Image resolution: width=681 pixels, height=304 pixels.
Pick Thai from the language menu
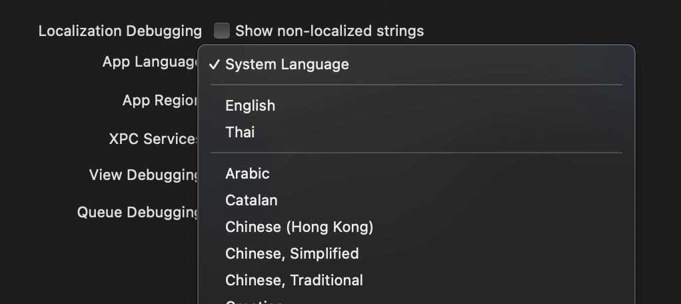(x=240, y=132)
